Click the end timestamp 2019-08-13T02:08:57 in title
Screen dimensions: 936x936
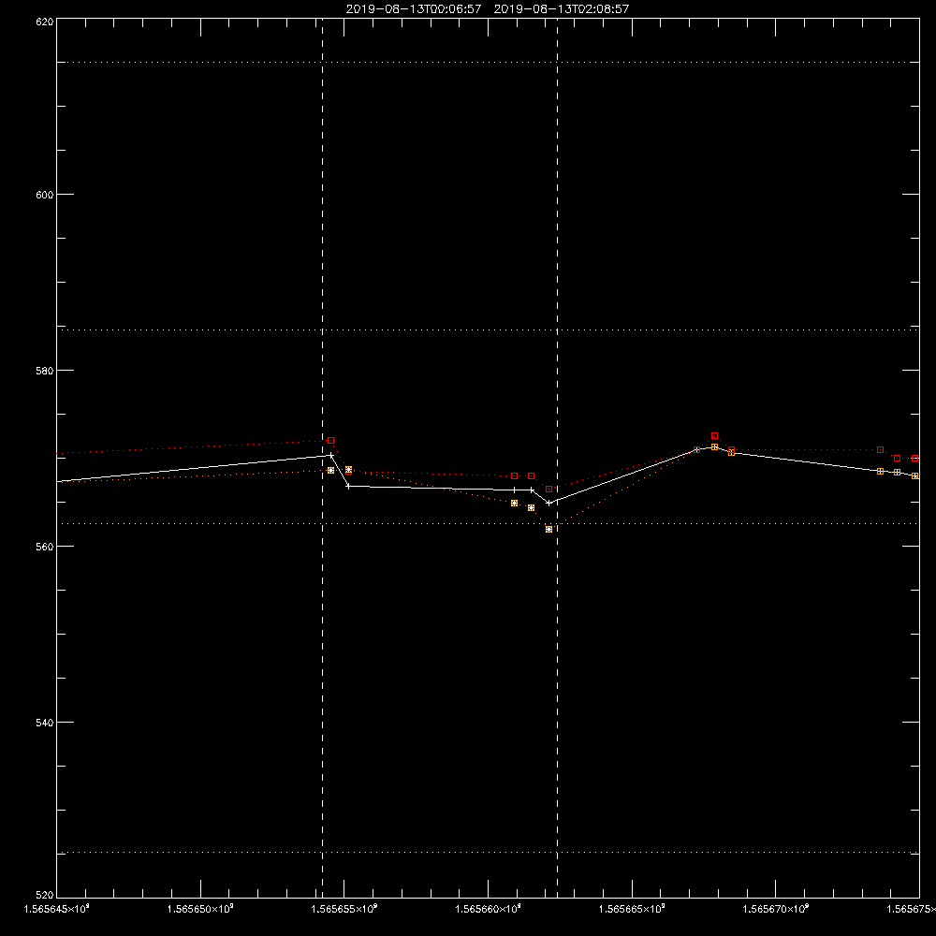(x=561, y=9)
